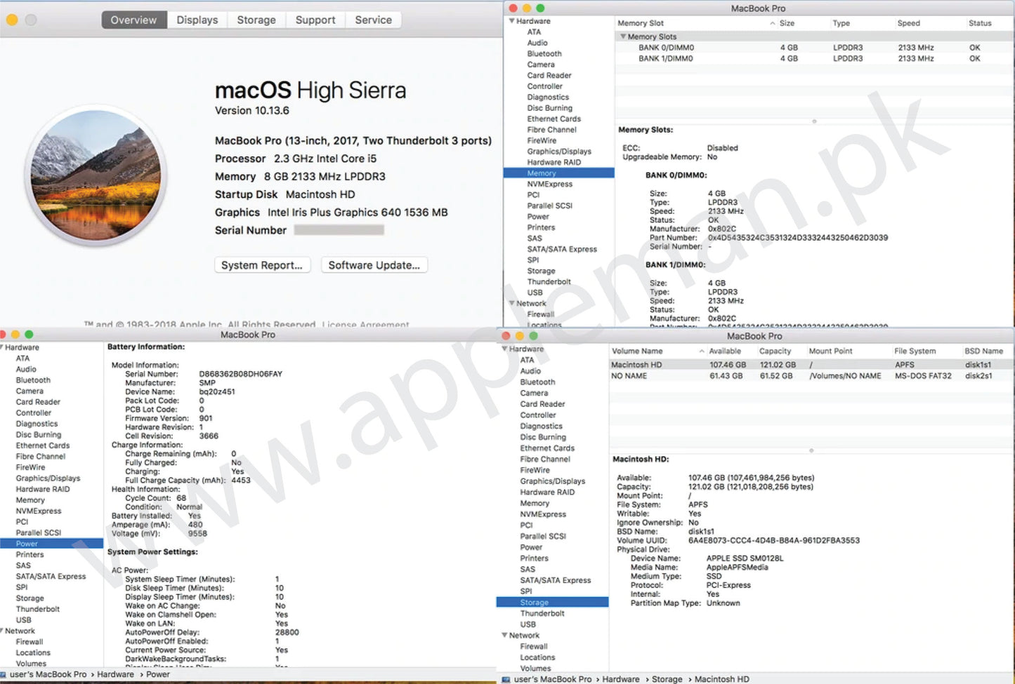Viewport: 1015px width, 684px height.
Task: Select Fibre Channel in the Macintosh HD storage window sidebar
Action: [545, 460]
